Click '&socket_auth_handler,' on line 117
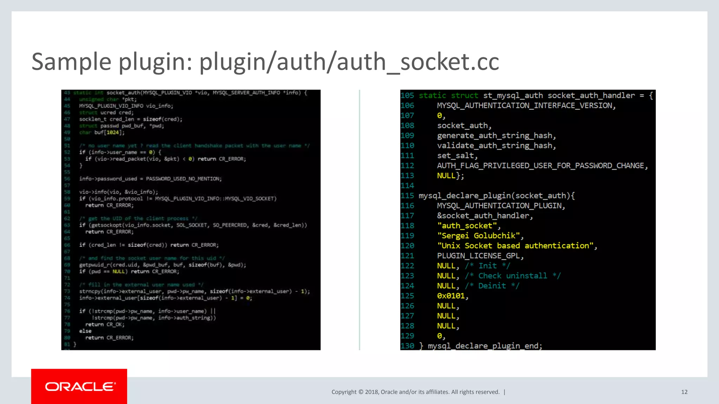Viewport: 719px width, 404px height. click(485, 216)
